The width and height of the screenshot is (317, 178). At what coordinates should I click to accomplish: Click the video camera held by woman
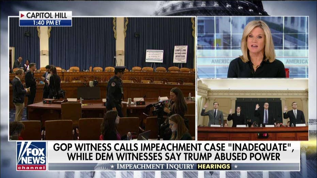click(158, 107)
